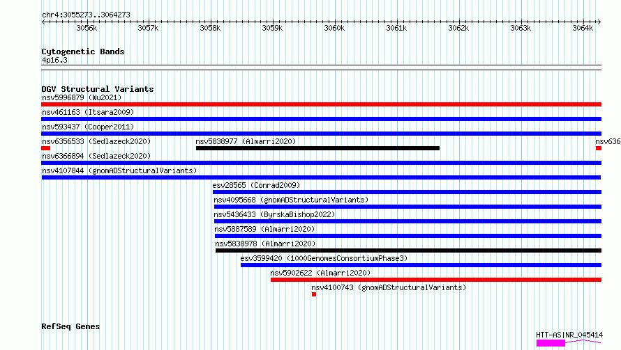Open nsv4100743 (gnomADStructuralVariants) label
The width and height of the screenshot is (621, 350).
pyautogui.click(x=389, y=287)
